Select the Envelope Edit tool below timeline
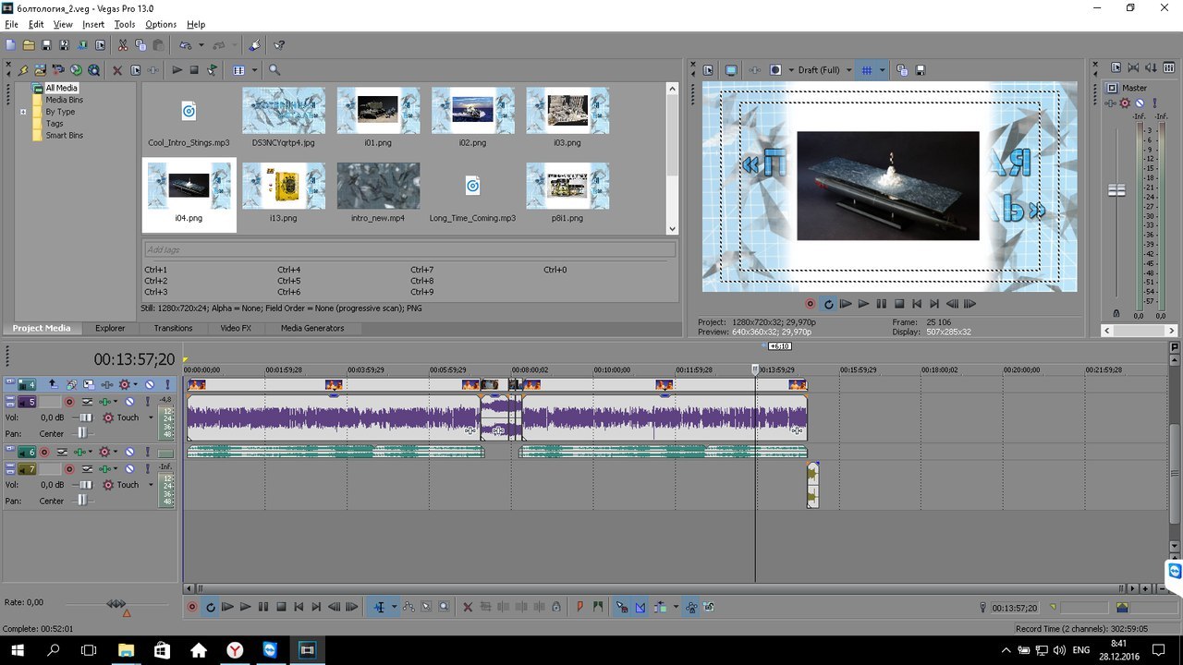 [x=409, y=607]
